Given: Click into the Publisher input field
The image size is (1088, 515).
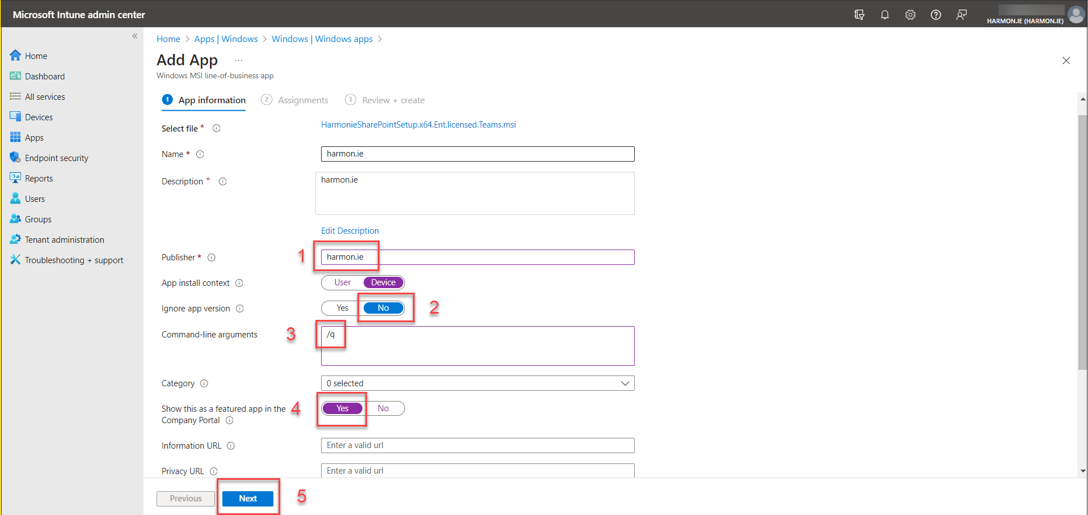Looking at the screenshot, I should (478, 257).
